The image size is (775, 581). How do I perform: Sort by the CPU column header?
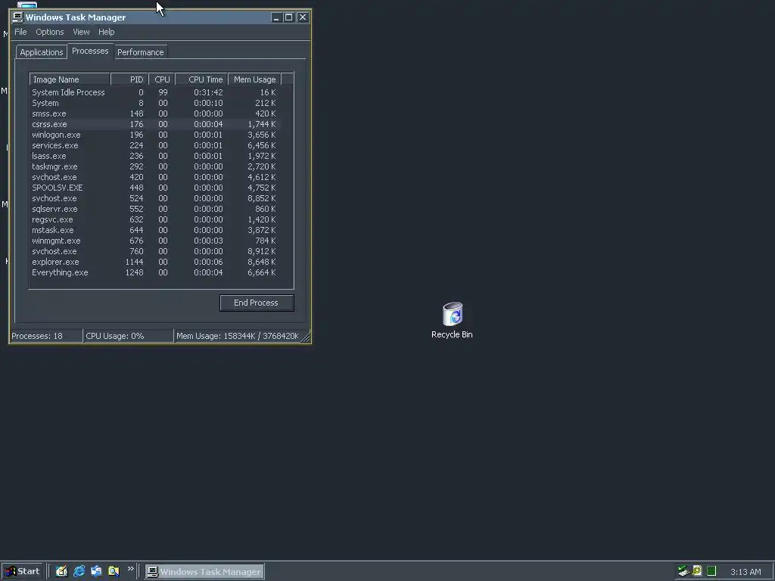pos(162,79)
